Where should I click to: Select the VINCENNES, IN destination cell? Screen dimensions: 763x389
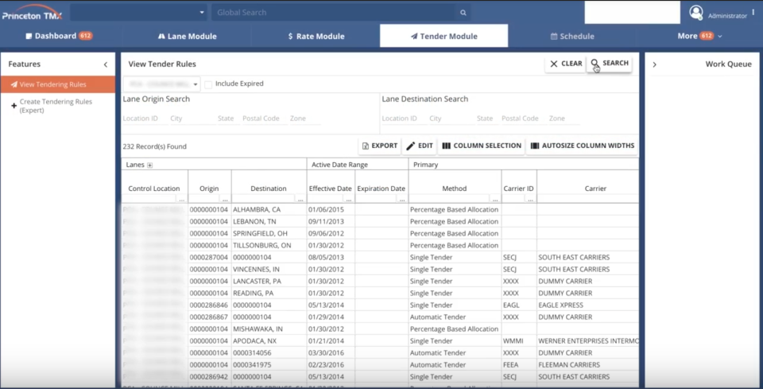point(269,269)
